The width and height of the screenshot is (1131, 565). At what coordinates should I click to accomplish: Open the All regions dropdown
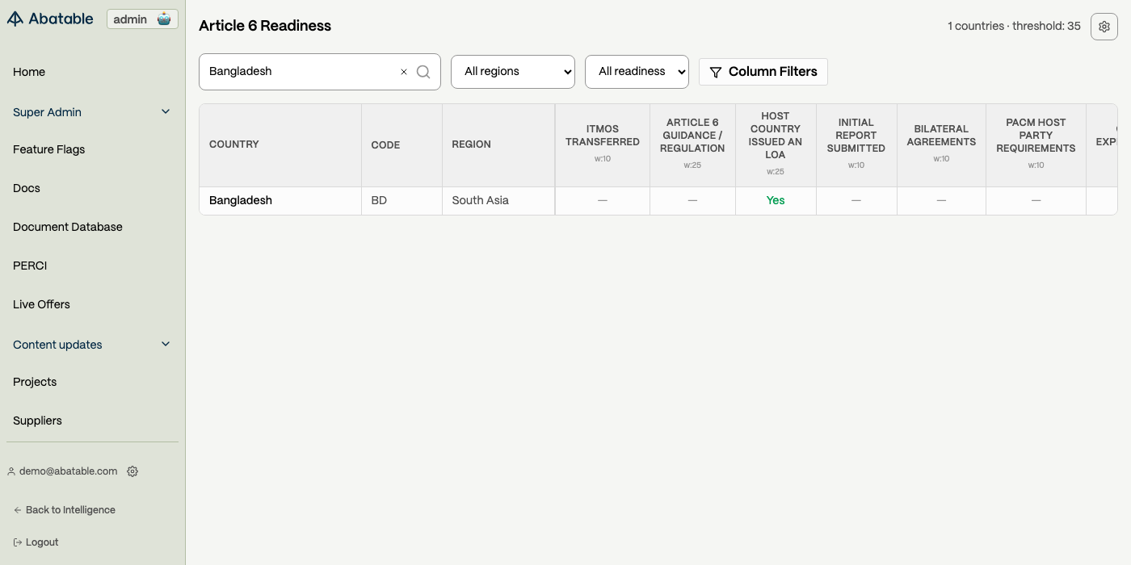point(513,72)
